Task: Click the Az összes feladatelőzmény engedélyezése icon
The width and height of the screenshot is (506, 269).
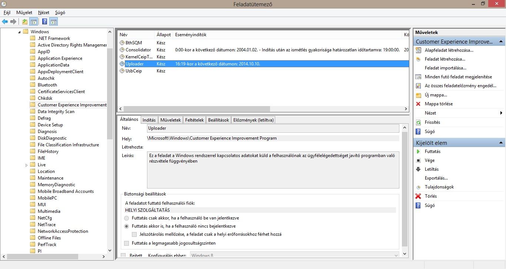Action: point(419,86)
